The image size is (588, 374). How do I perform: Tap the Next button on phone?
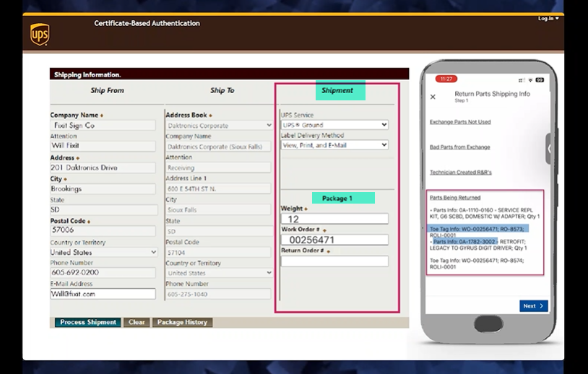pos(534,306)
